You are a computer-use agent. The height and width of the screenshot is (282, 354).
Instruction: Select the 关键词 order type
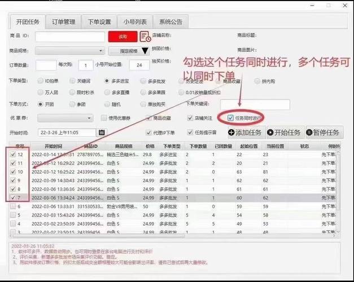coord(80,81)
